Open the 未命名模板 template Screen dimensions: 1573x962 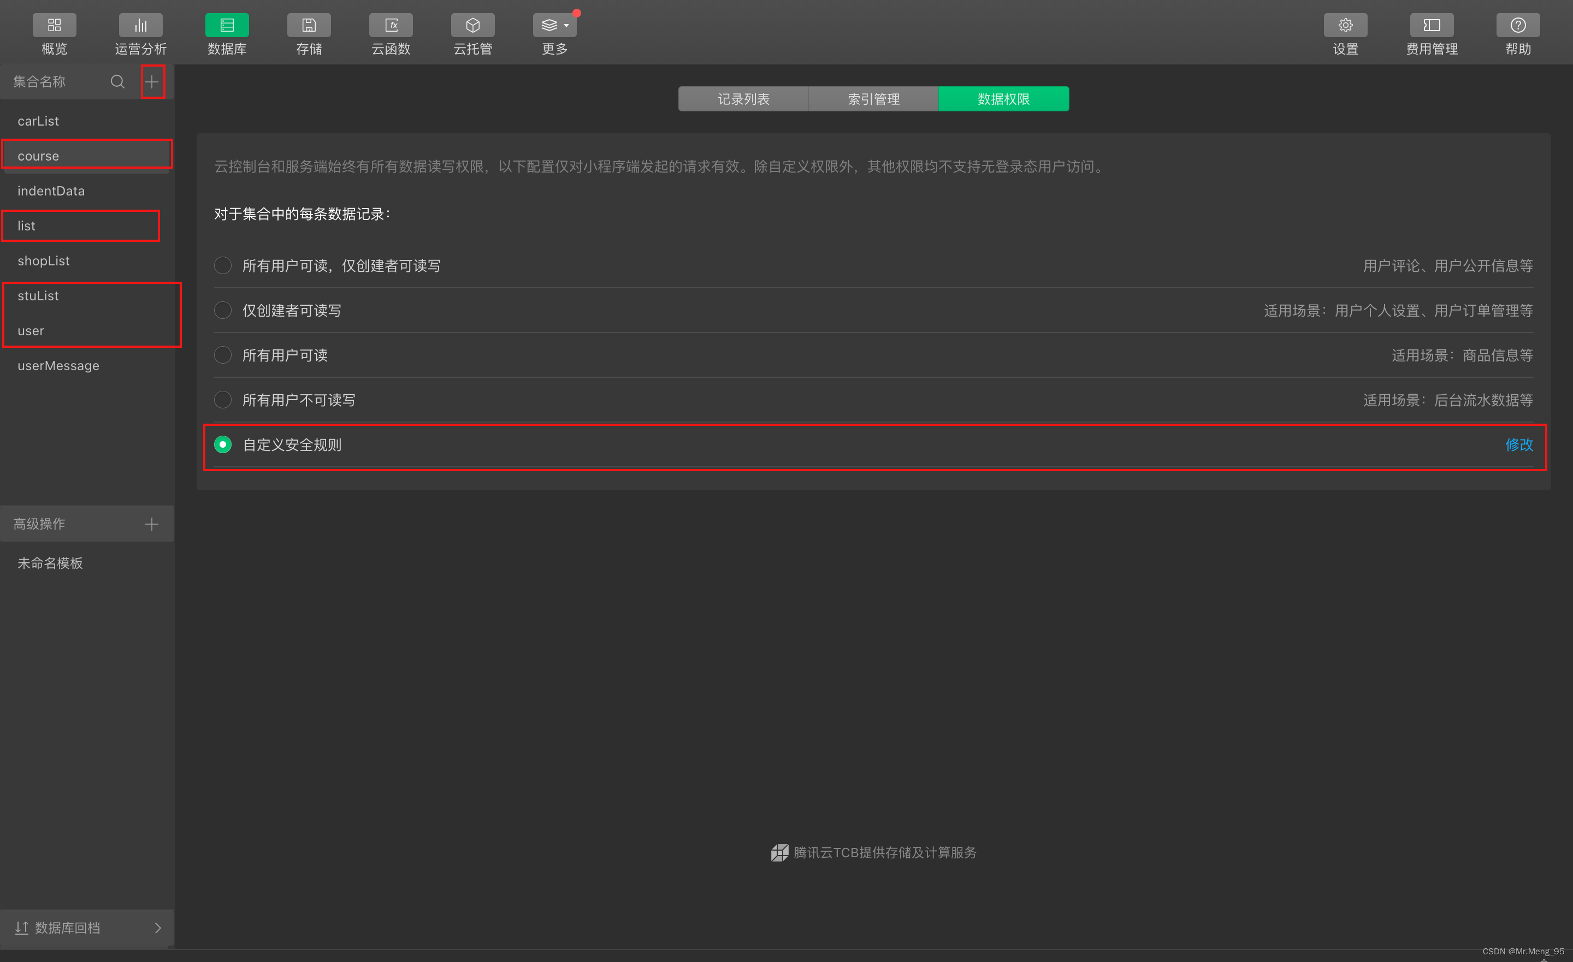point(87,563)
